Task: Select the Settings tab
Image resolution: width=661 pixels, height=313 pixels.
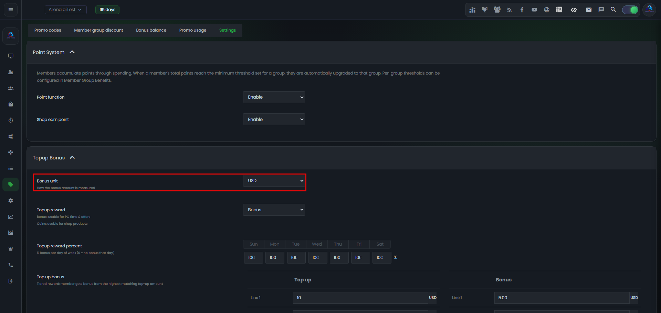Action: click(228, 30)
